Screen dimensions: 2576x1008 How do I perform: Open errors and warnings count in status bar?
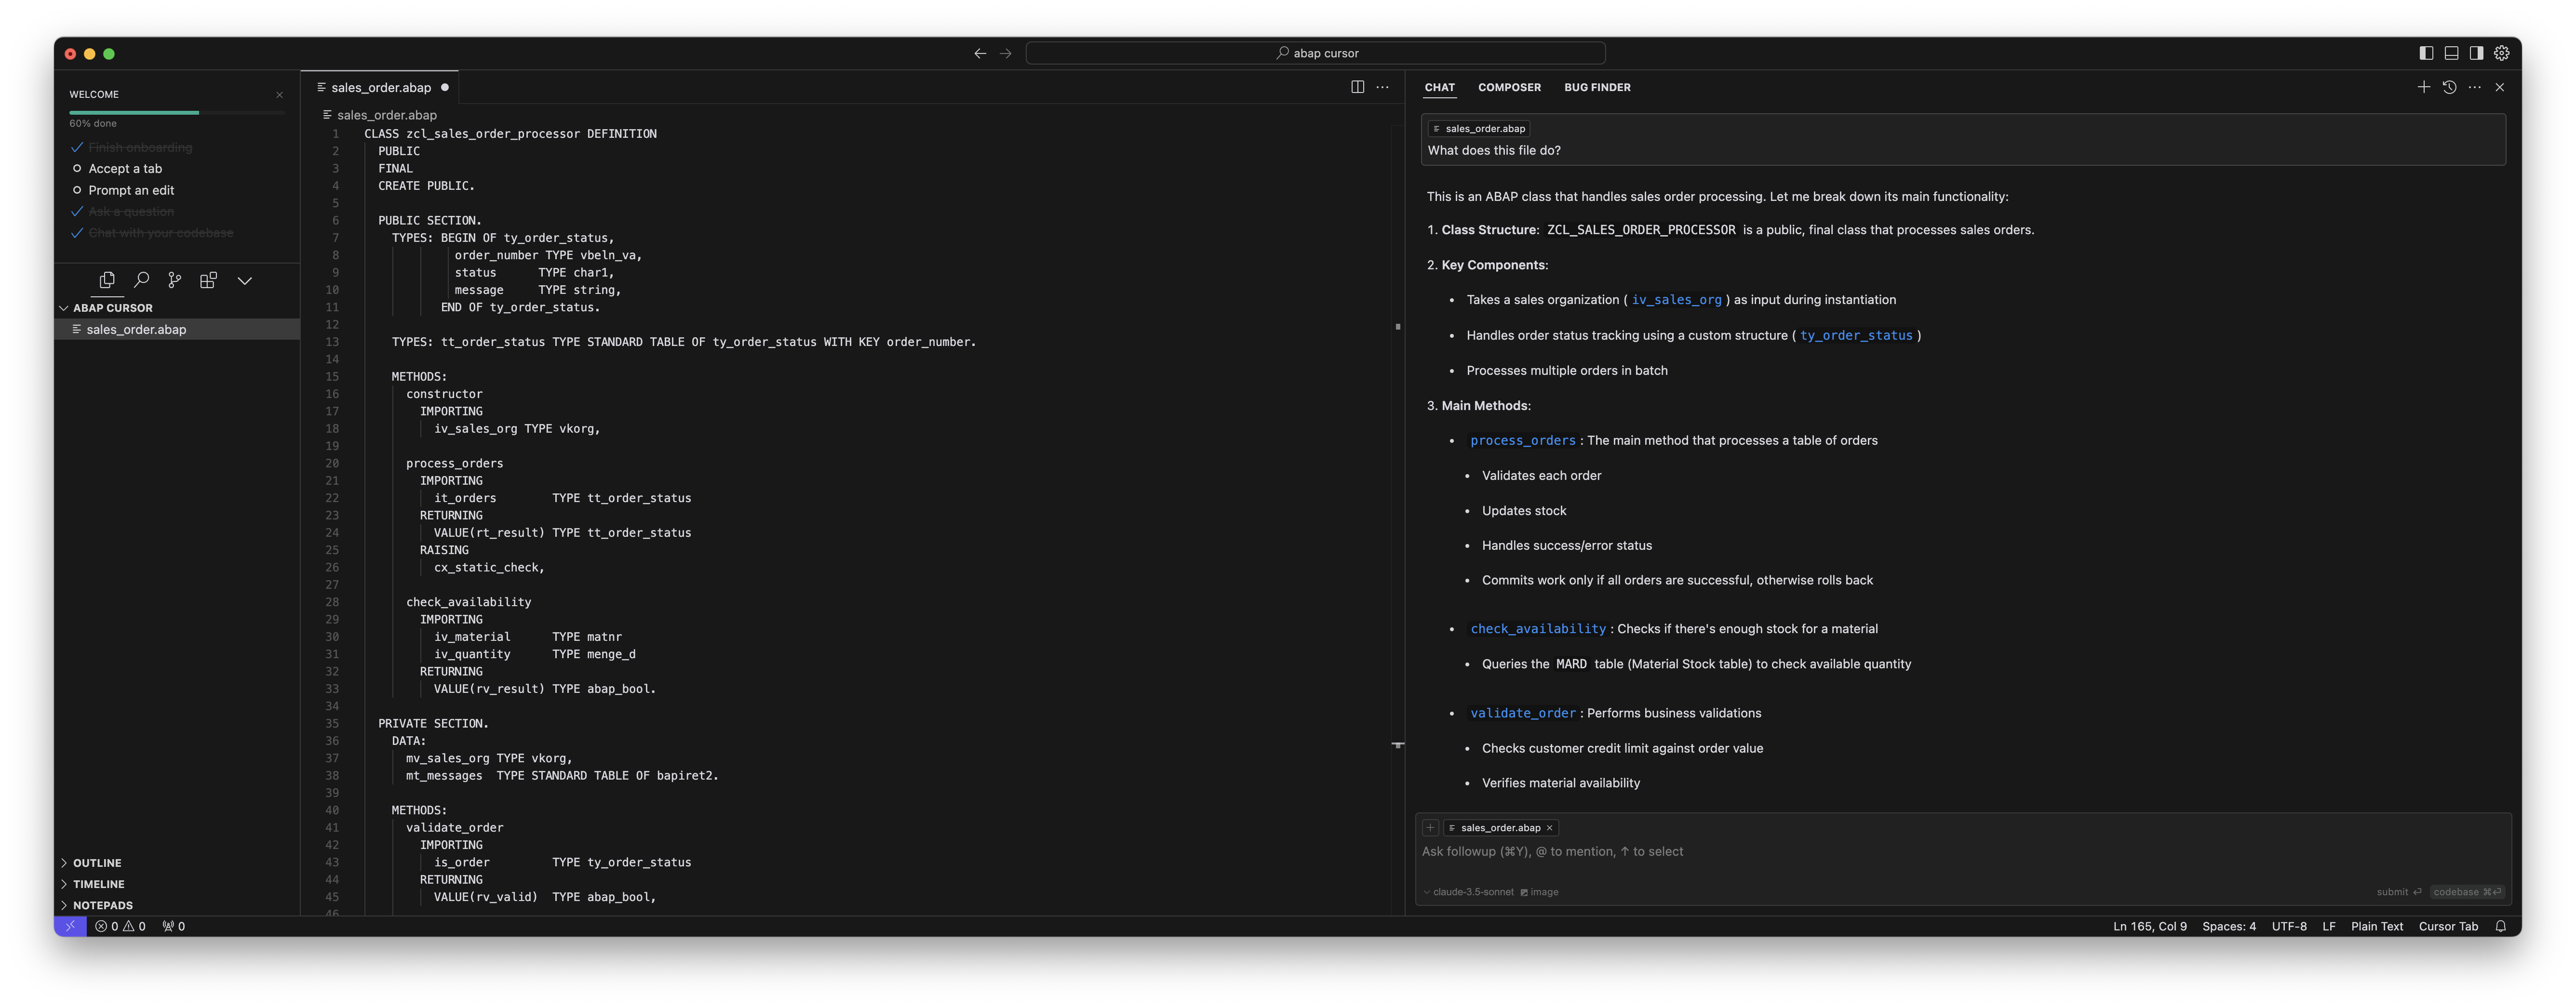coord(120,926)
